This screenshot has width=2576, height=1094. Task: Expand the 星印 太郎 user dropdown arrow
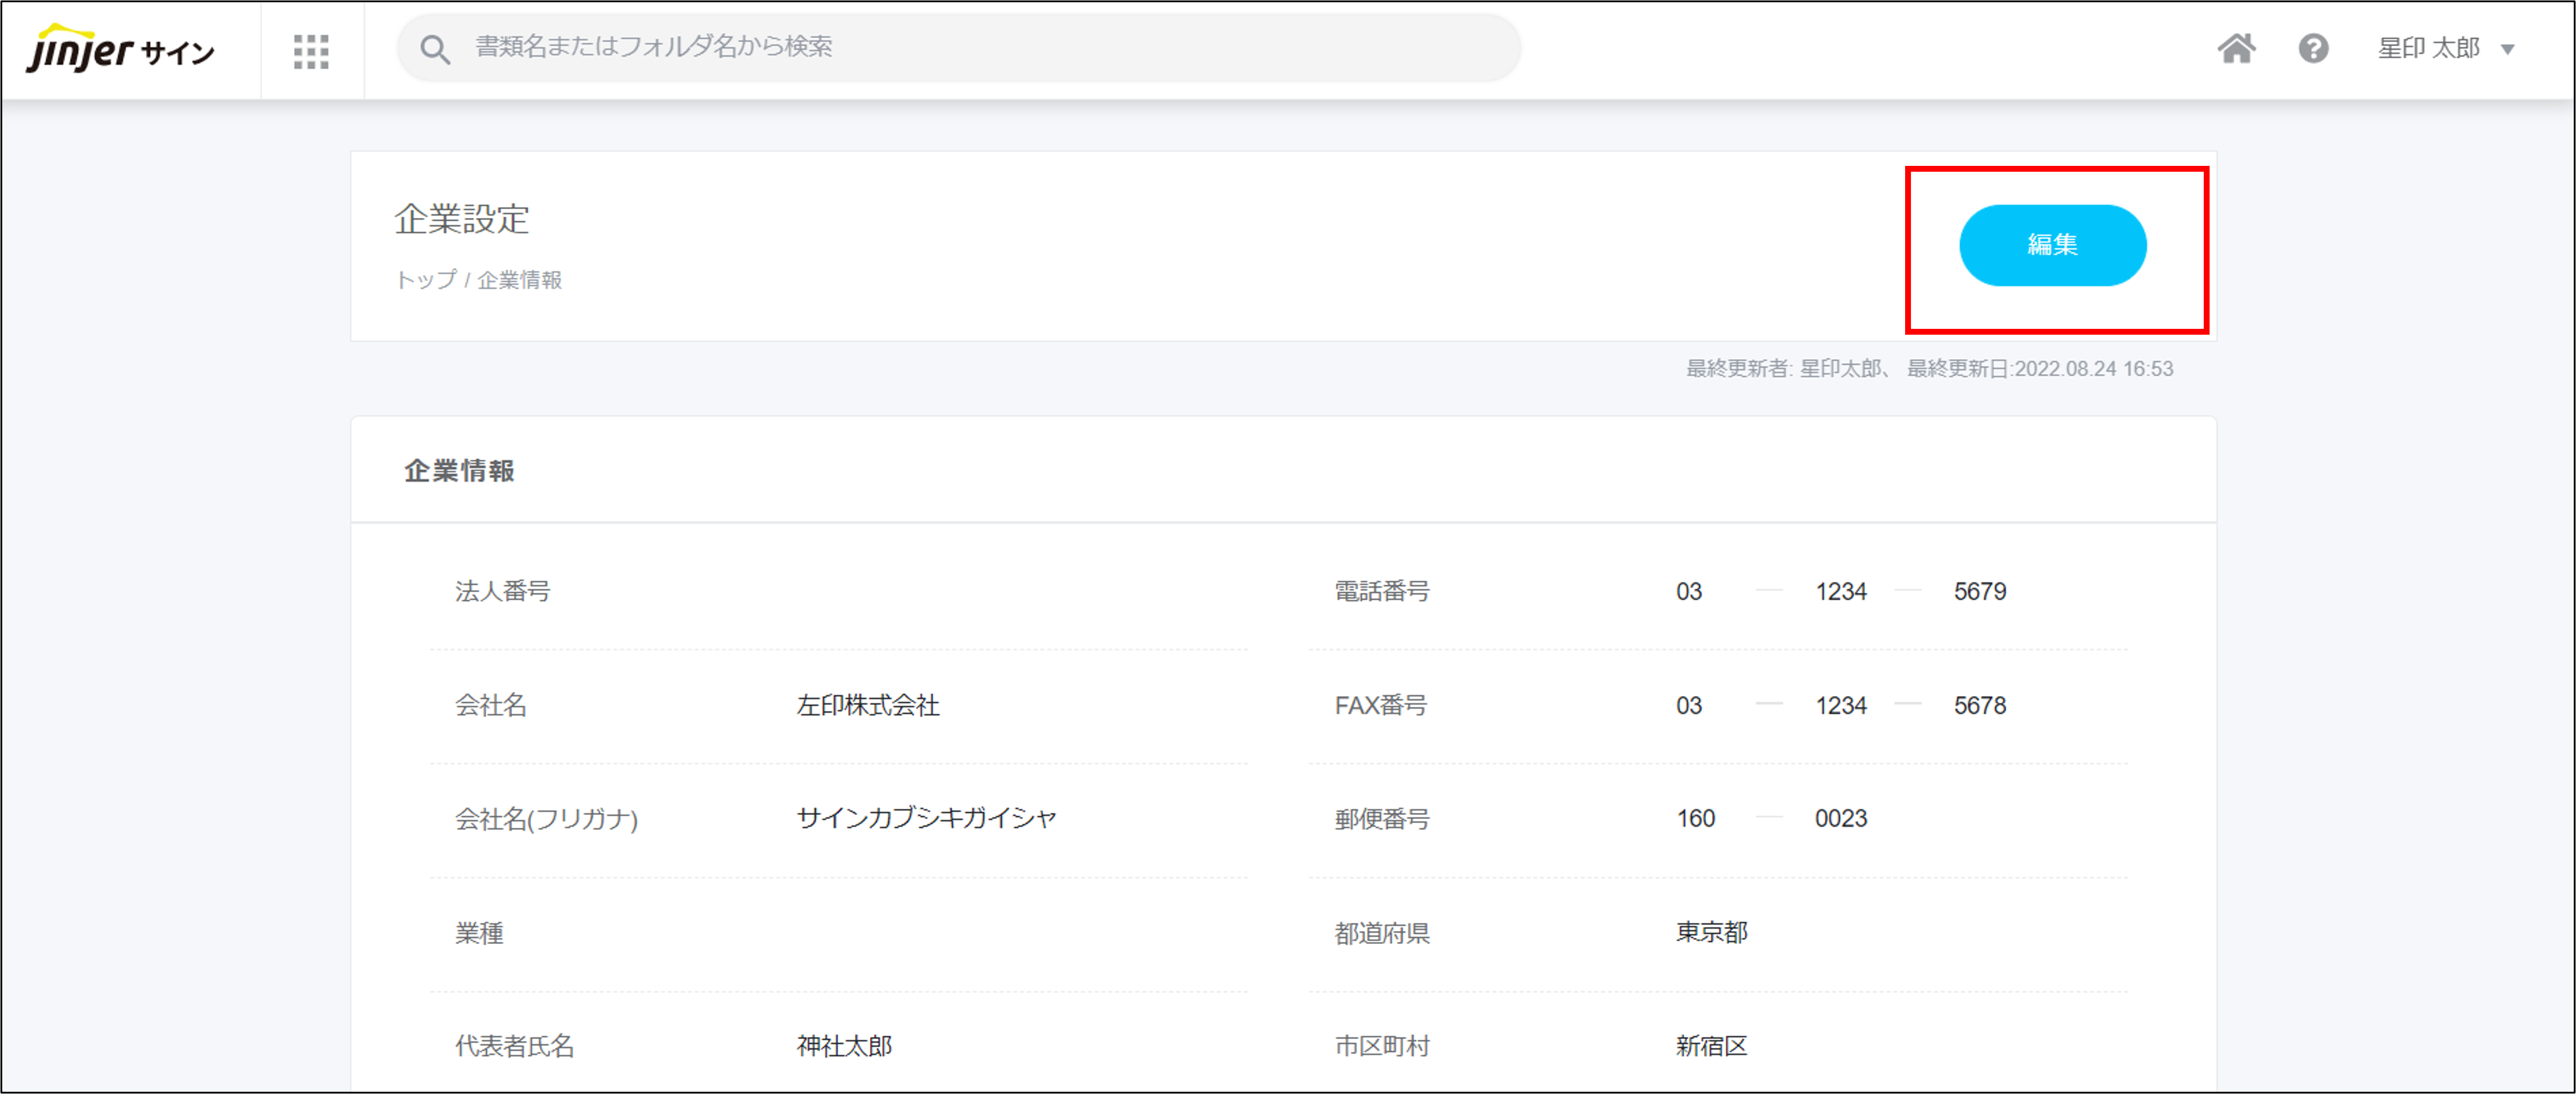(2507, 49)
